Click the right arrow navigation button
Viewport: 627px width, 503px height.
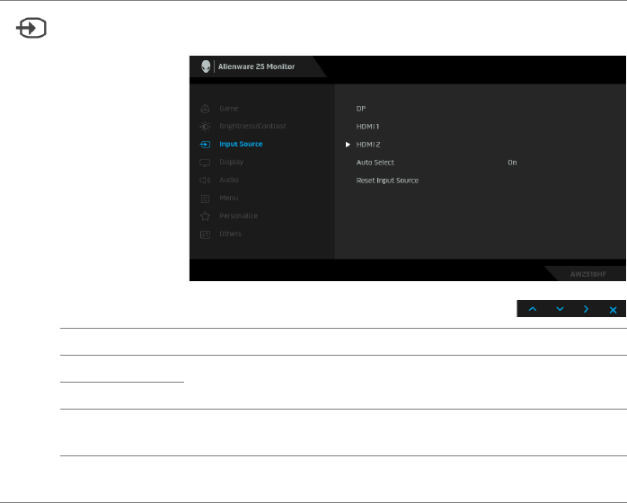click(x=586, y=309)
